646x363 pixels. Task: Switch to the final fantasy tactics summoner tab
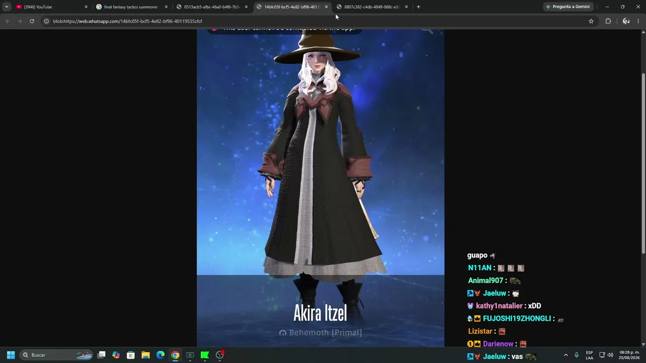pyautogui.click(x=130, y=7)
